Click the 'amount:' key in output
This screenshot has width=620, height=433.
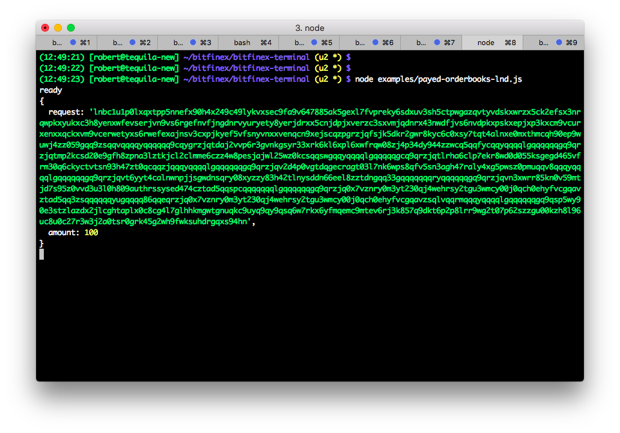(64, 233)
